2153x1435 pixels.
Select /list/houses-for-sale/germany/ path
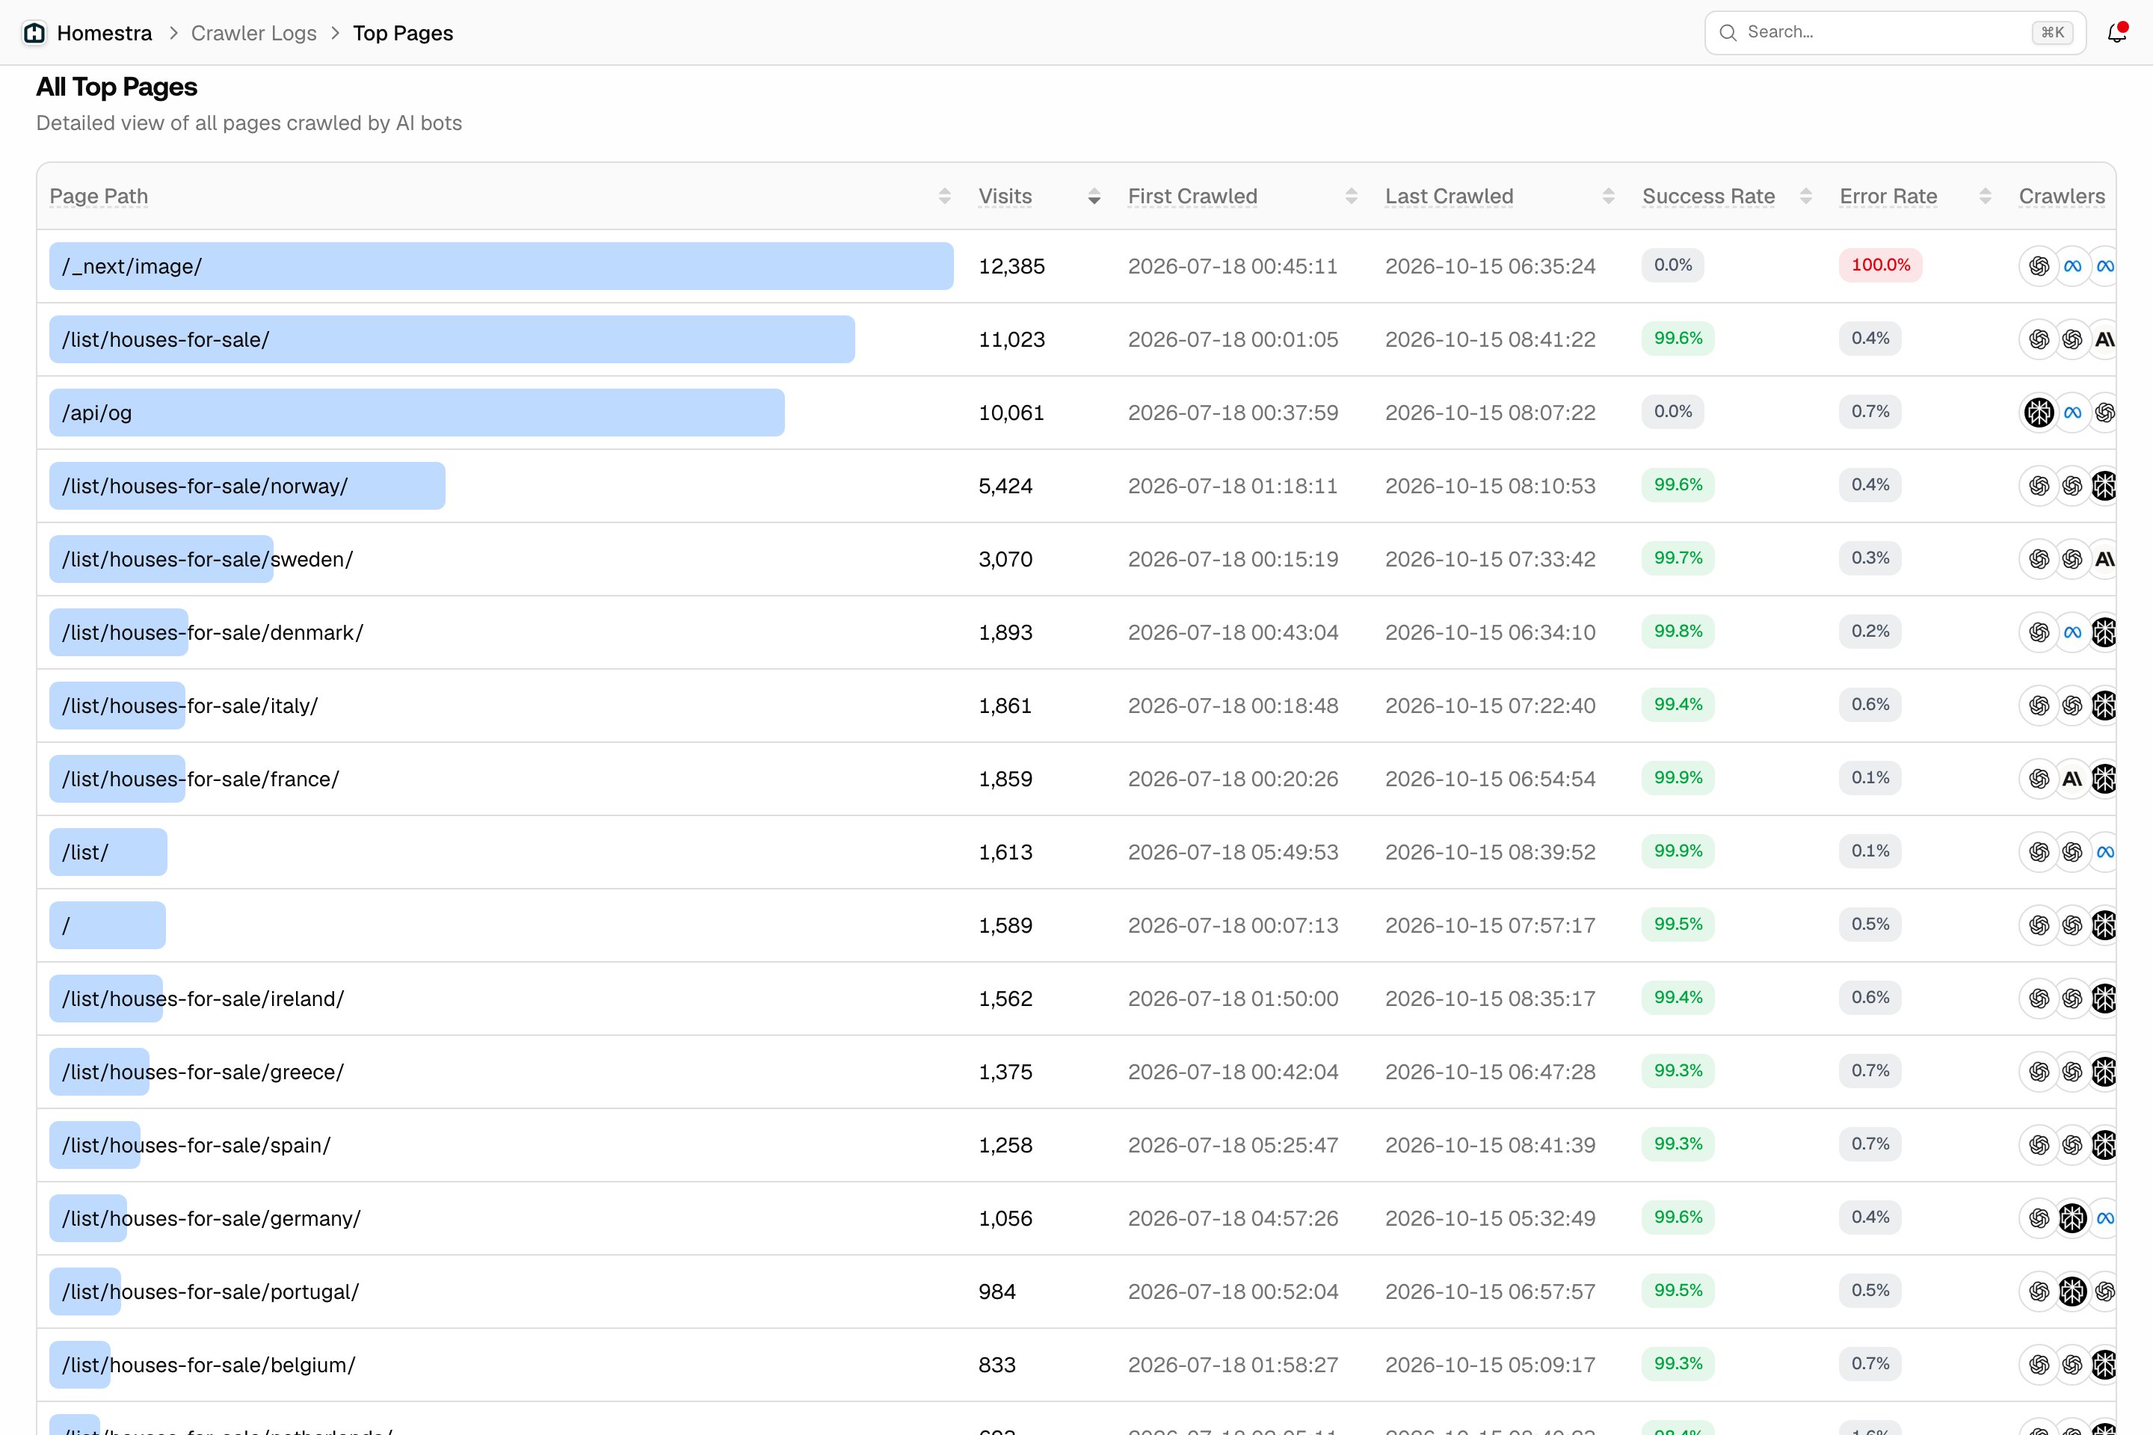pyautogui.click(x=212, y=1218)
